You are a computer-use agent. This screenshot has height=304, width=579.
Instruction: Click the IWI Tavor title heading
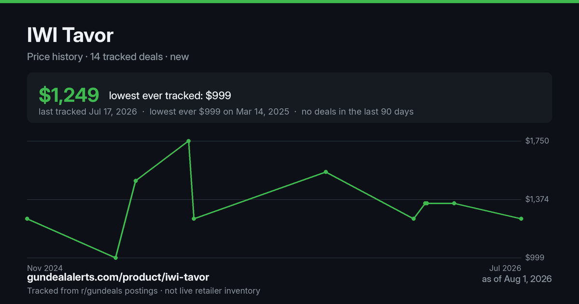[70, 35]
